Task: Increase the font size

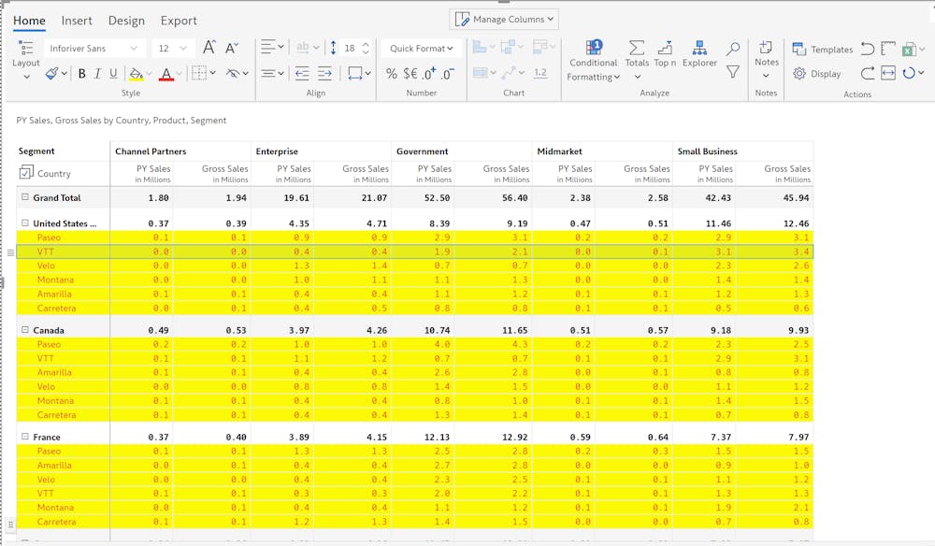Action: click(x=209, y=48)
